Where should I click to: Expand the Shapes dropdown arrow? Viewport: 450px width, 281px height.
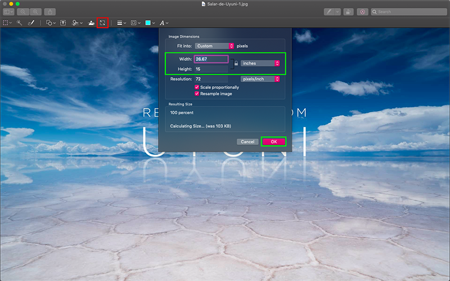[x=54, y=23]
